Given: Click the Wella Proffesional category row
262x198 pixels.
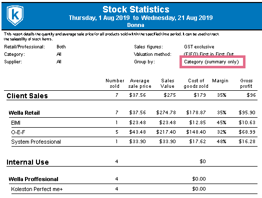Looking at the screenshot, I should tap(132, 179).
